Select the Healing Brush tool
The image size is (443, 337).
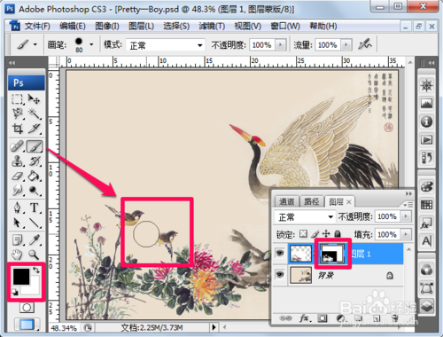(x=18, y=146)
